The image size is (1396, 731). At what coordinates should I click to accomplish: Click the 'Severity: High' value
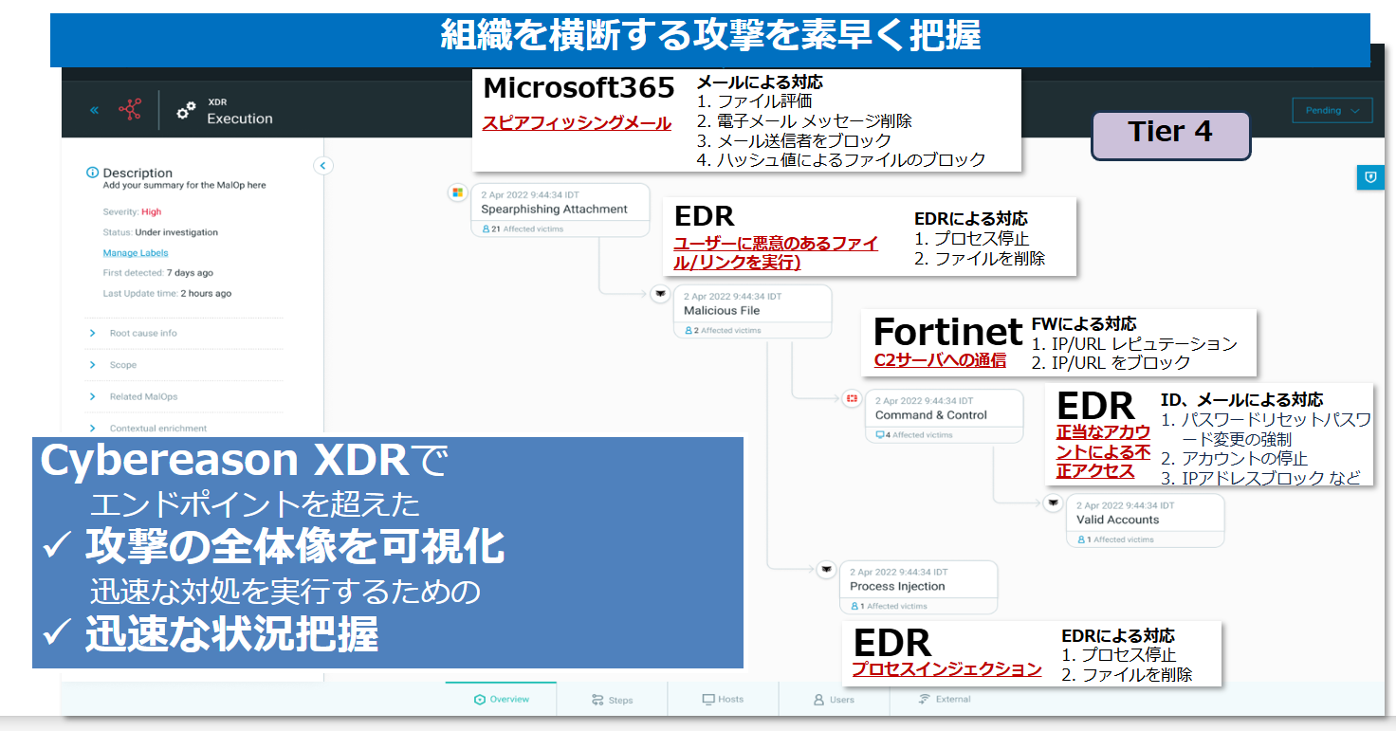pos(132,212)
